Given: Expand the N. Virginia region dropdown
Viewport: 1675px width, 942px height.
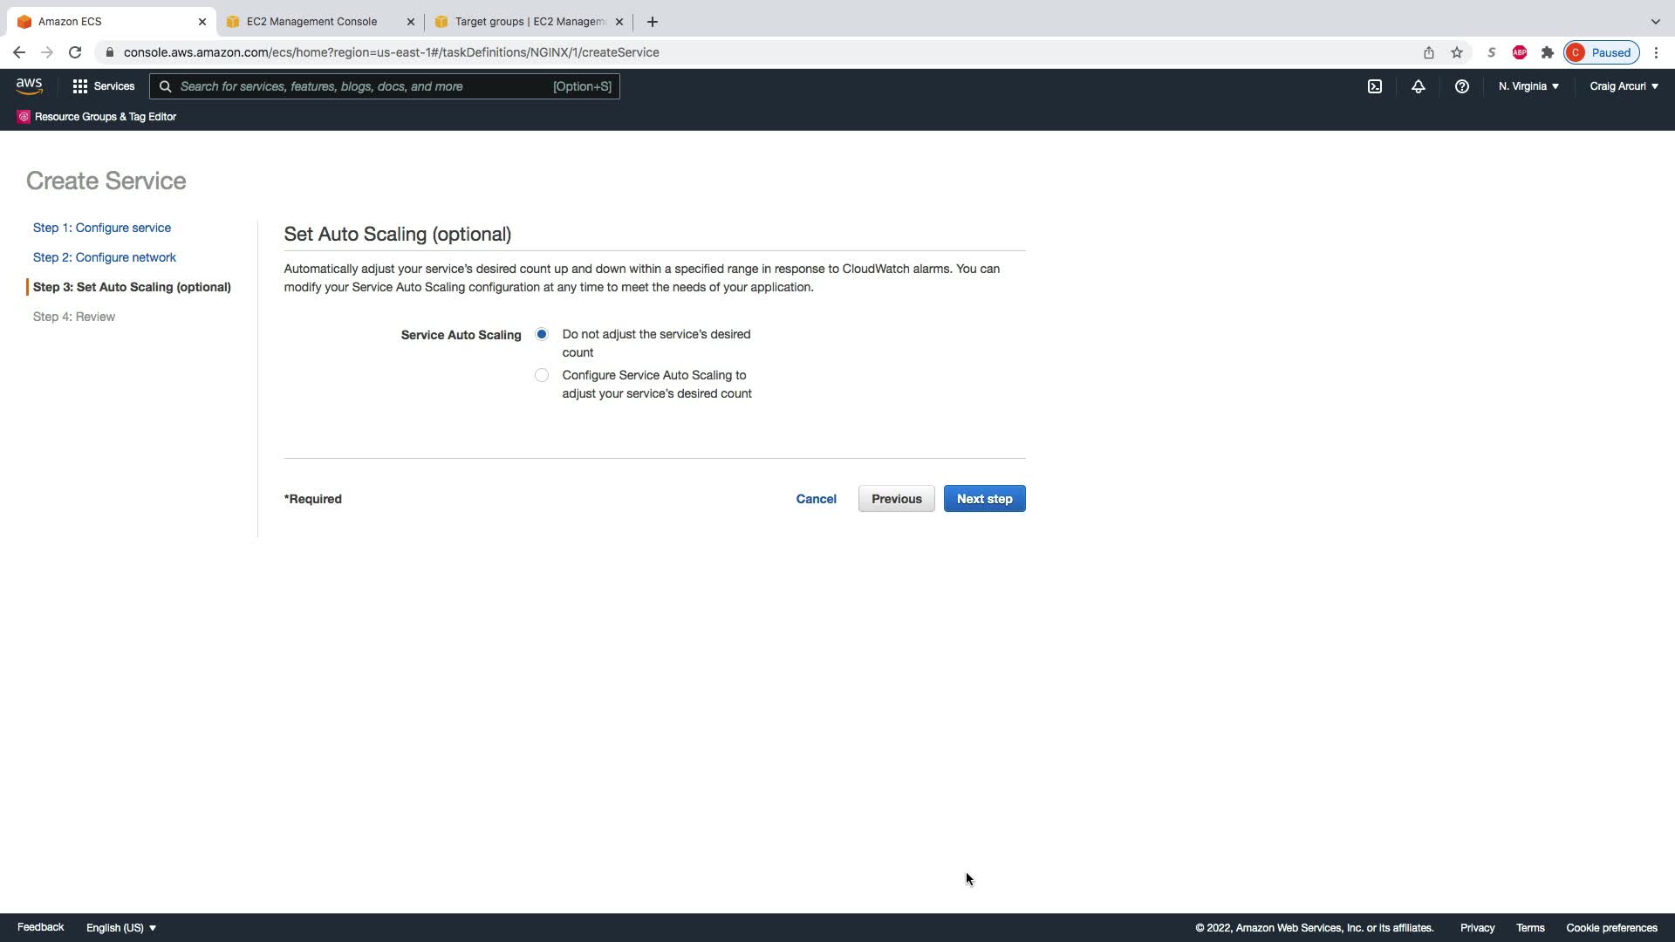Looking at the screenshot, I should click(x=1528, y=86).
